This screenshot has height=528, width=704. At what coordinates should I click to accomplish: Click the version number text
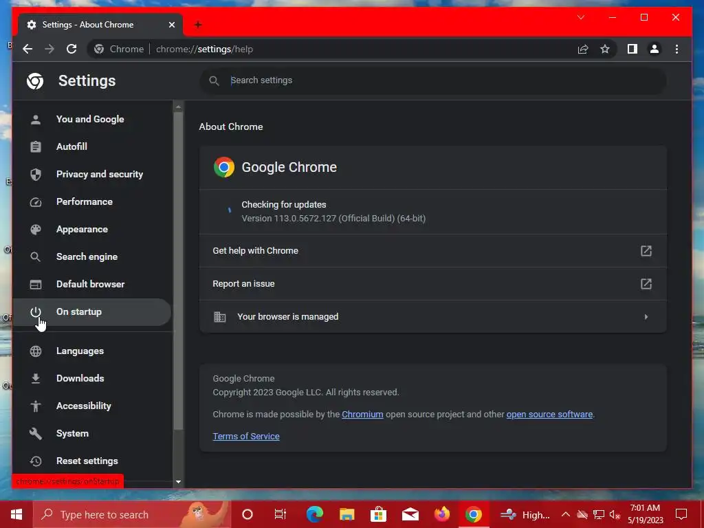coord(333,219)
